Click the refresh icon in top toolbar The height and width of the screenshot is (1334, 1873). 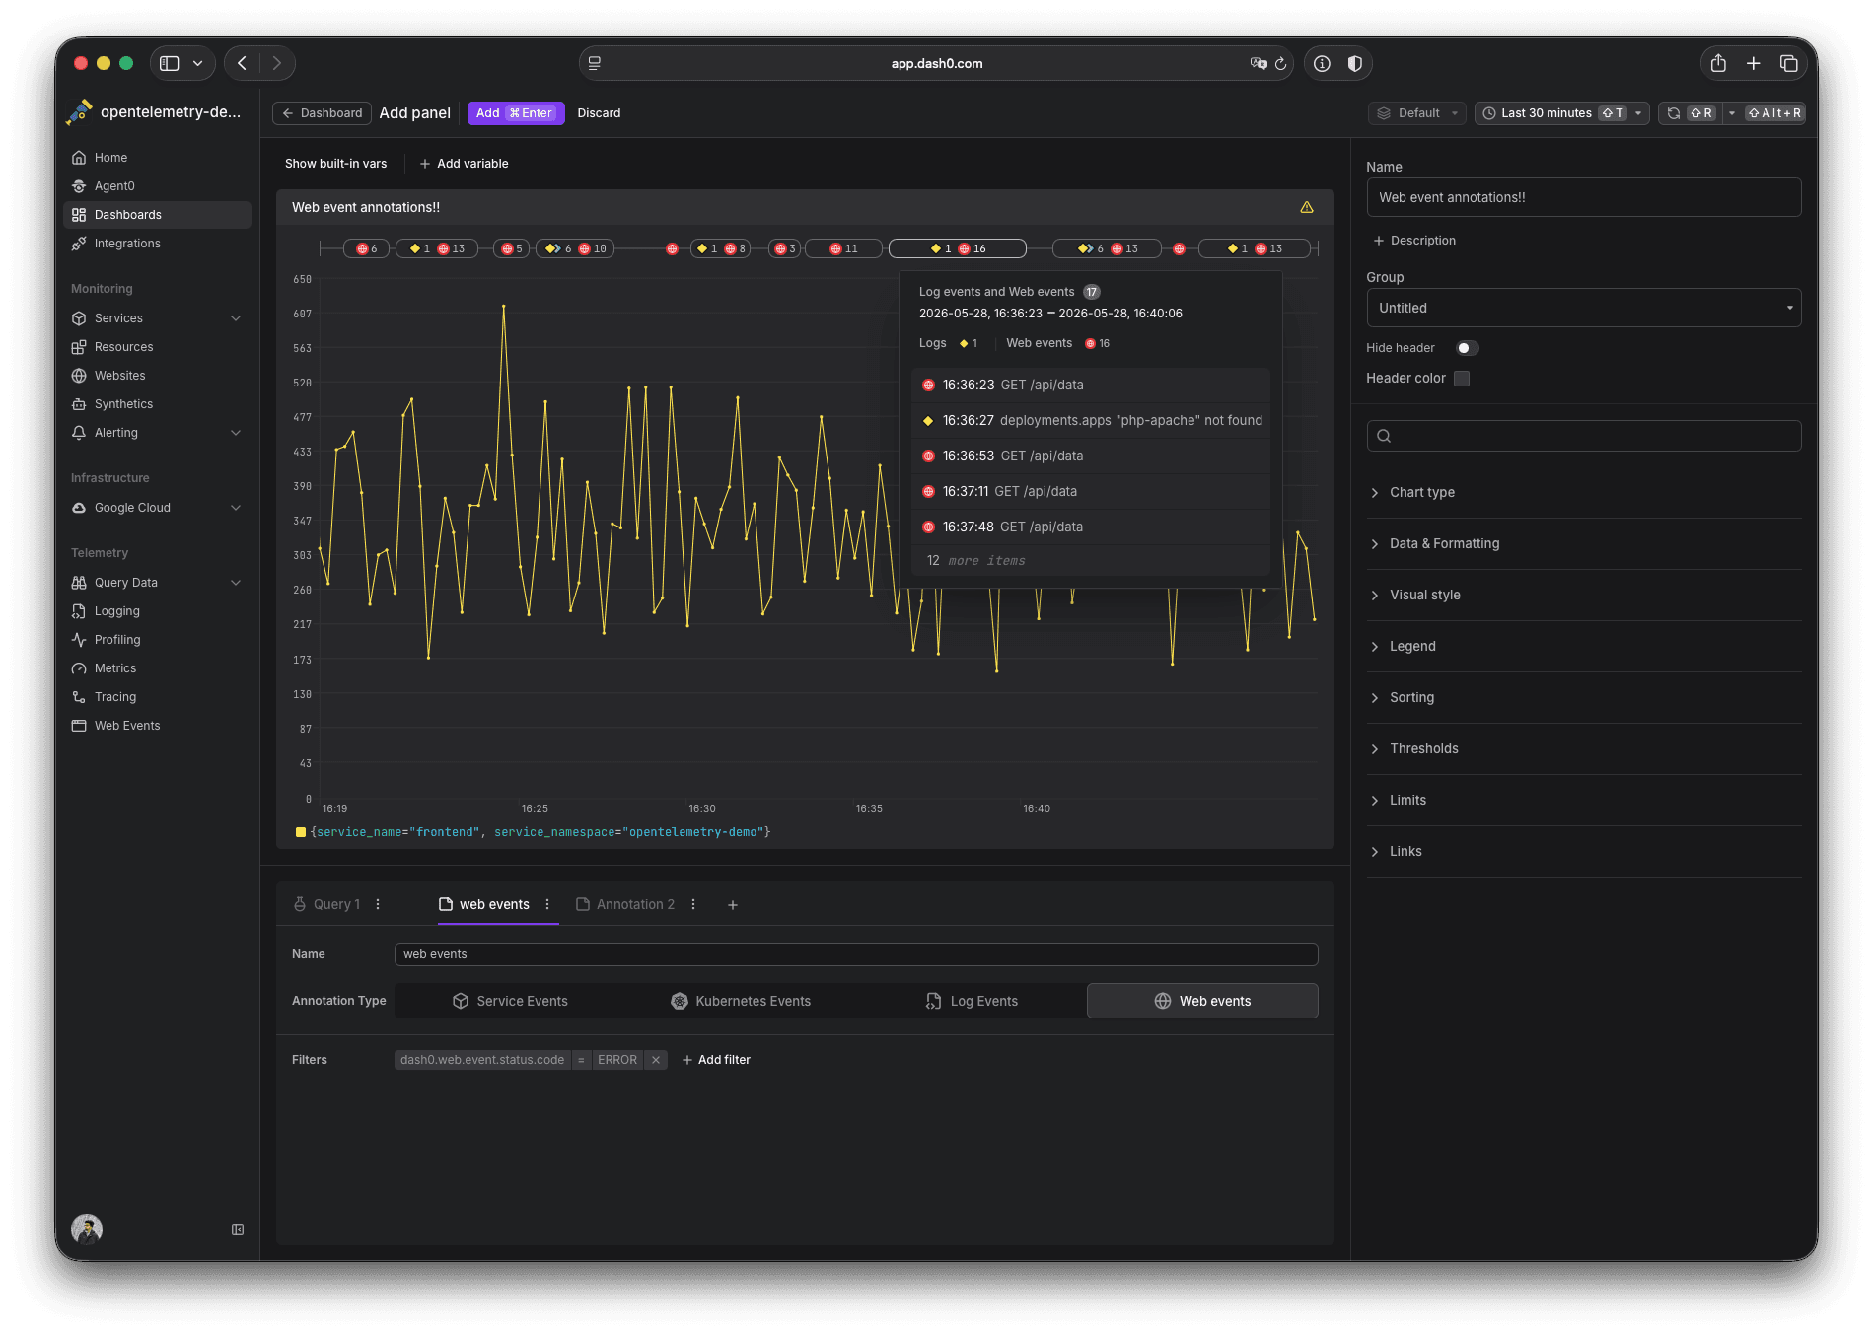click(1674, 113)
